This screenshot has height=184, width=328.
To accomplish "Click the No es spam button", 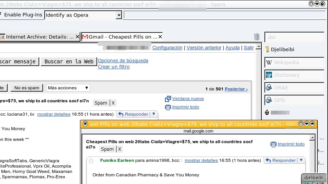I will [x=27, y=88].
